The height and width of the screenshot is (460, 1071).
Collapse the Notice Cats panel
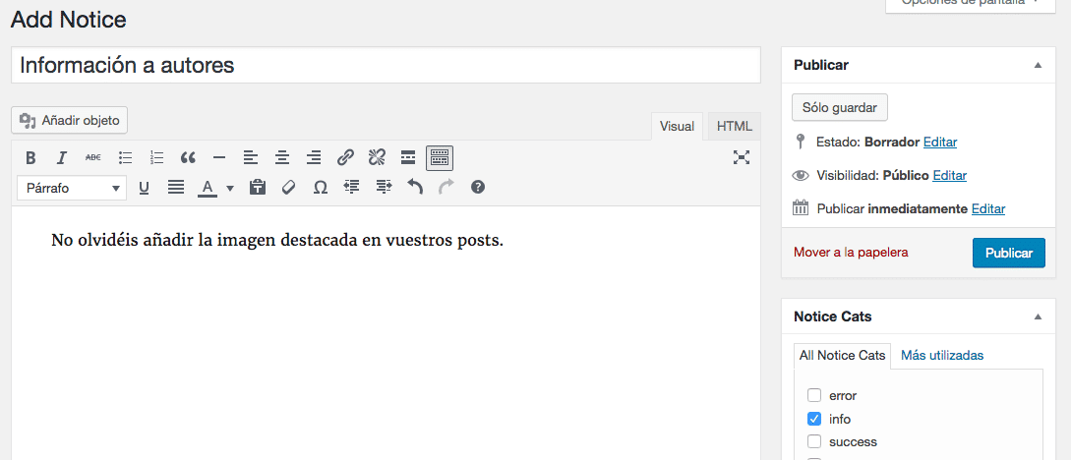[1038, 316]
